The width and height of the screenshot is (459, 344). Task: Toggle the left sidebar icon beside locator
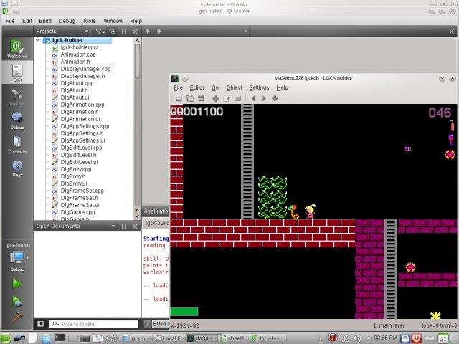[41, 323]
